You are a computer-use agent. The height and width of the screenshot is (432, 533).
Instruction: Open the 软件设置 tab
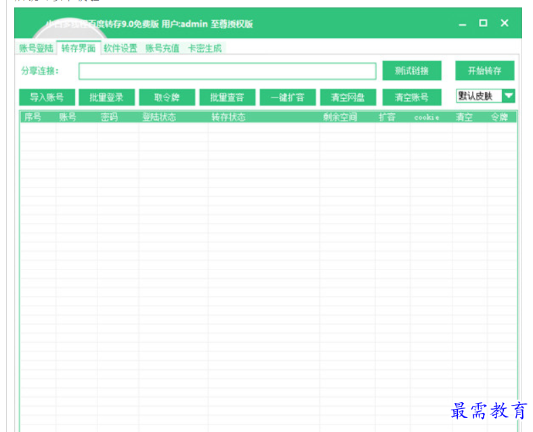pos(121,48)
